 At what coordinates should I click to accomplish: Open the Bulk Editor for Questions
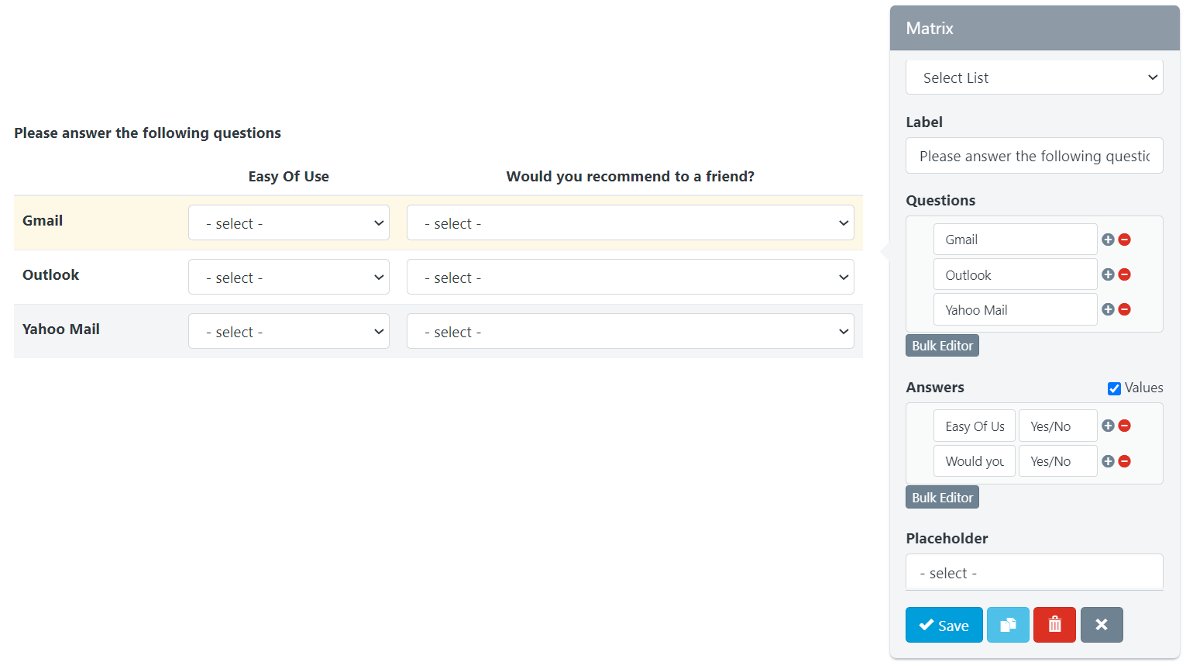tap(942, 346)
